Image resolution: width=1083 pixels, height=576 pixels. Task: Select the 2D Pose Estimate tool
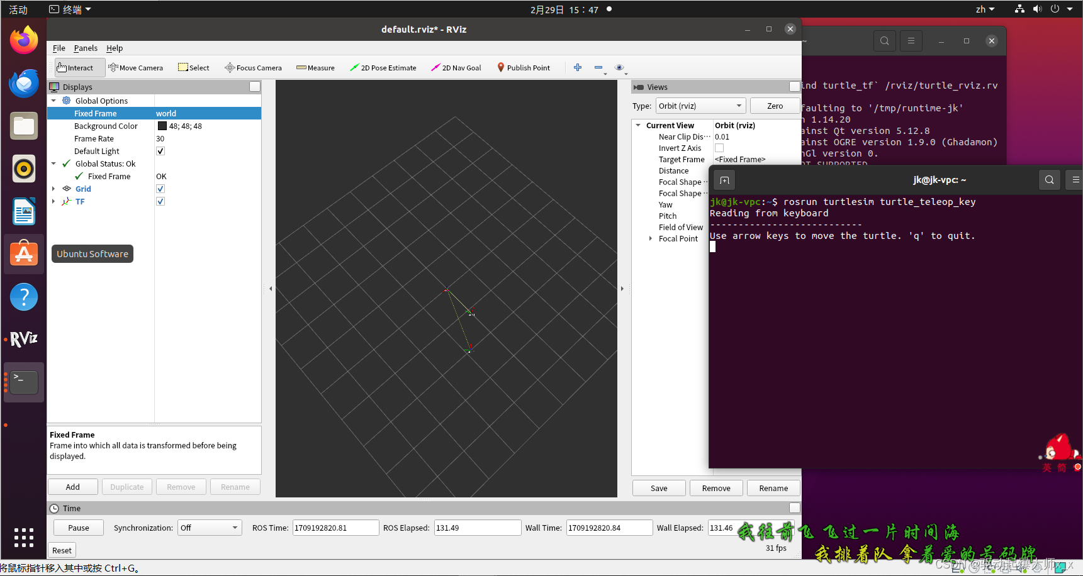click(x=383, y=67)
